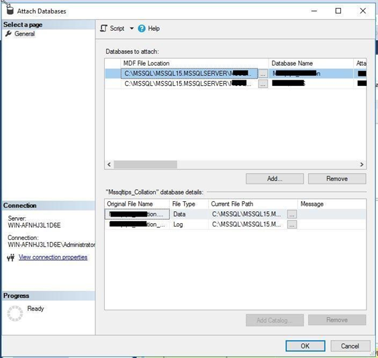Click the Script toolbar button
378x358 pixels.
coord(112,28)
